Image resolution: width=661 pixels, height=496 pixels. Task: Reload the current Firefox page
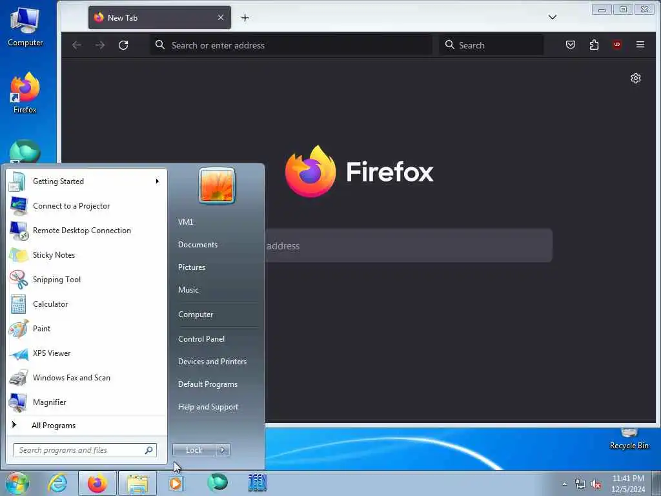(x=123, y=45)
